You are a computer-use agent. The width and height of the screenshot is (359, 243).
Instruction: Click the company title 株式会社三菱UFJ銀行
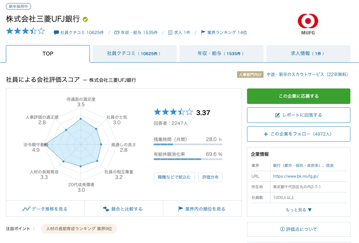43,19
